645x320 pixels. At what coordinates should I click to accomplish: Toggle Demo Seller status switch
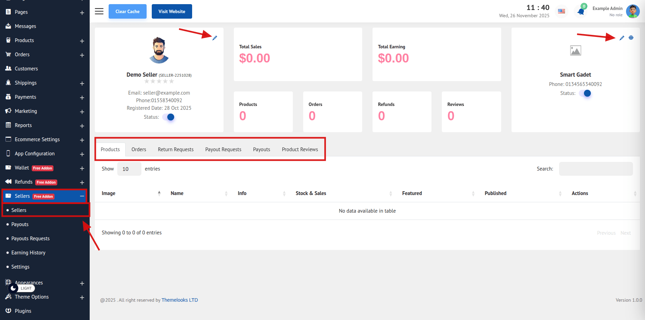(169, 117)
